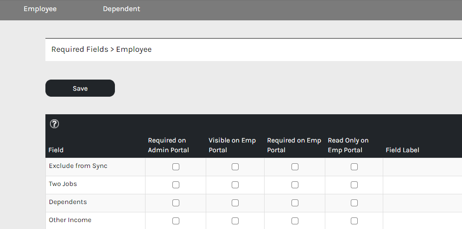Check Required on Emp Portal for Other Income

pyautogui.click(x=295, y=221)
